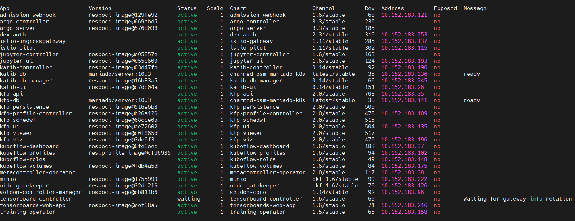Click the Version column header
This screenshot has height=221, width=575.
coord(100,8)
